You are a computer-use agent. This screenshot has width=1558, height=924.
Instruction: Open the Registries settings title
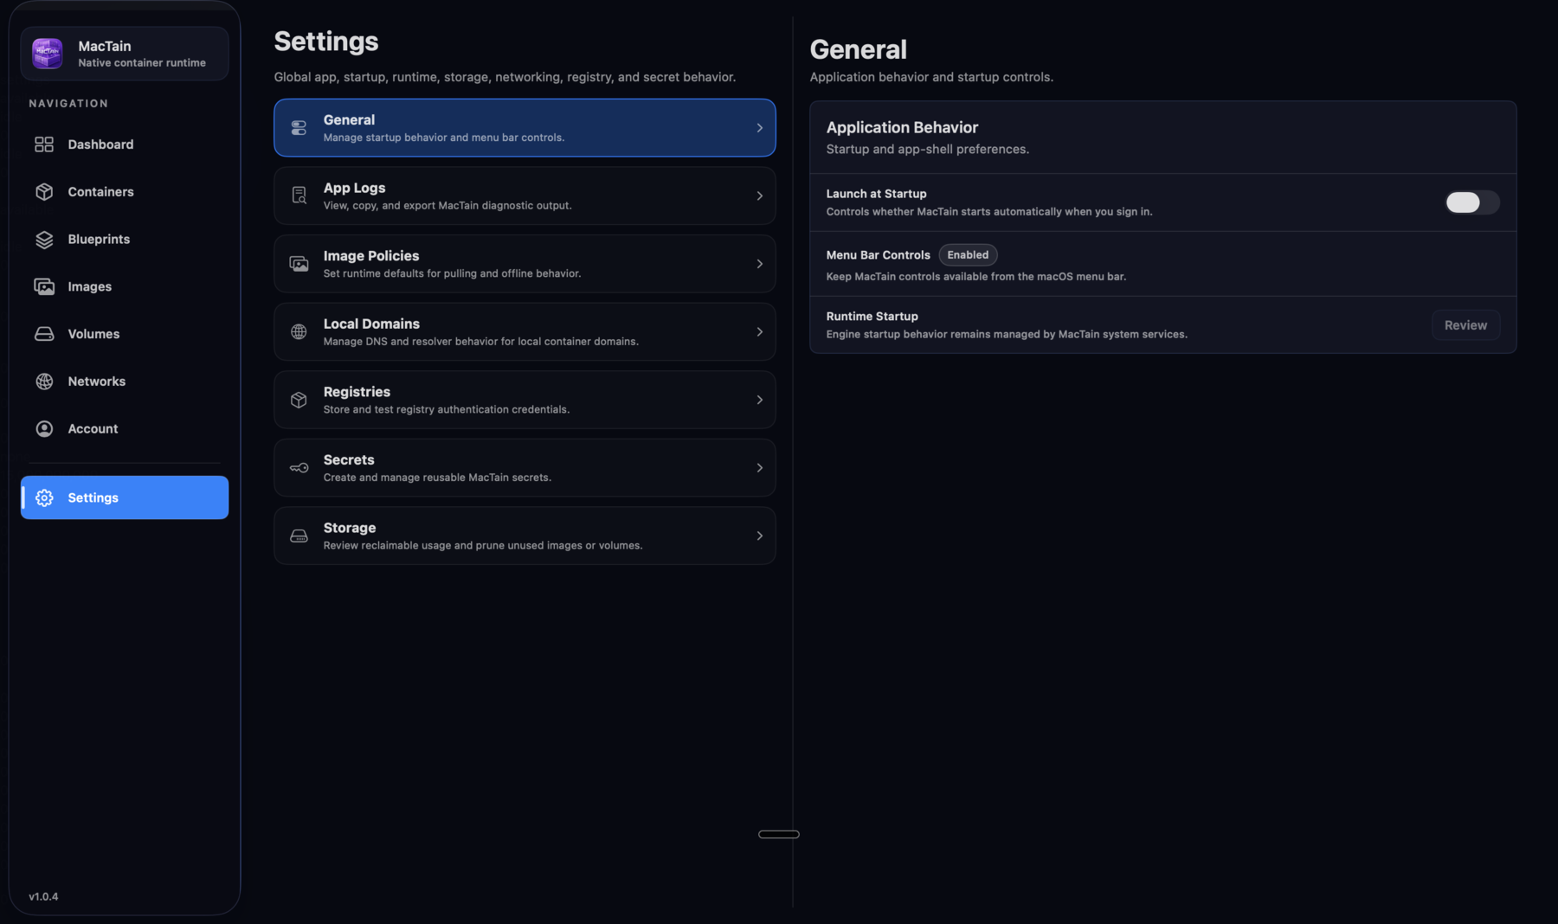(x=357, y=392)
